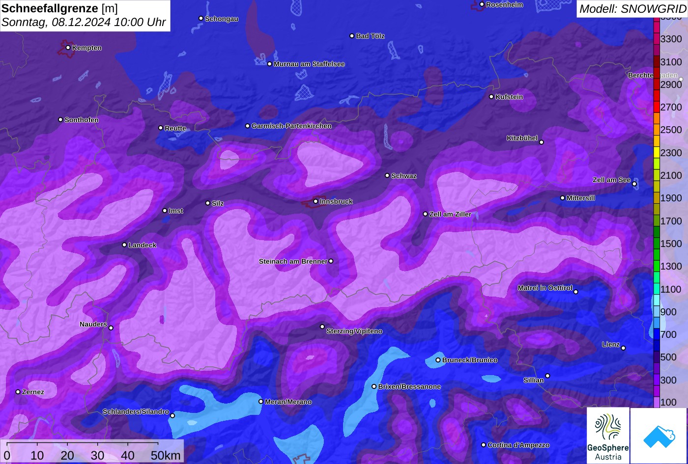
Task: Click the 1700 legend value
Action: click(671, 221)
